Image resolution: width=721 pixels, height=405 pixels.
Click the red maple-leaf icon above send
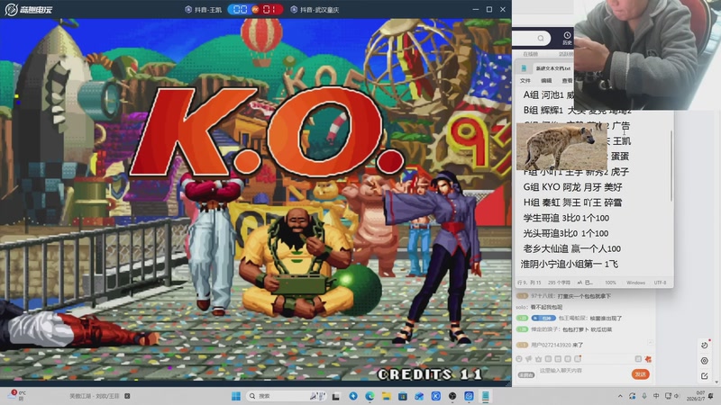point(648,359)
